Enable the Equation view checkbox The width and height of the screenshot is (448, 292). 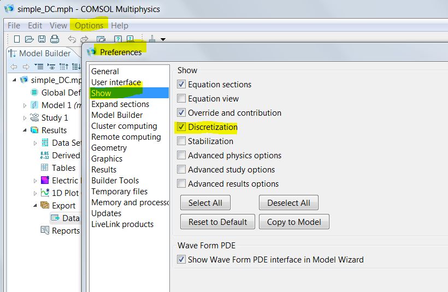181,98
